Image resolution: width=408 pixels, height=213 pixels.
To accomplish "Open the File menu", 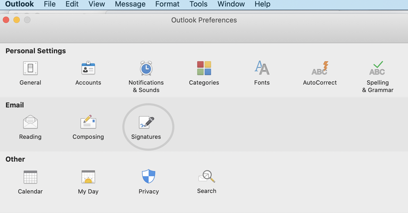I will tap(50, 4).
